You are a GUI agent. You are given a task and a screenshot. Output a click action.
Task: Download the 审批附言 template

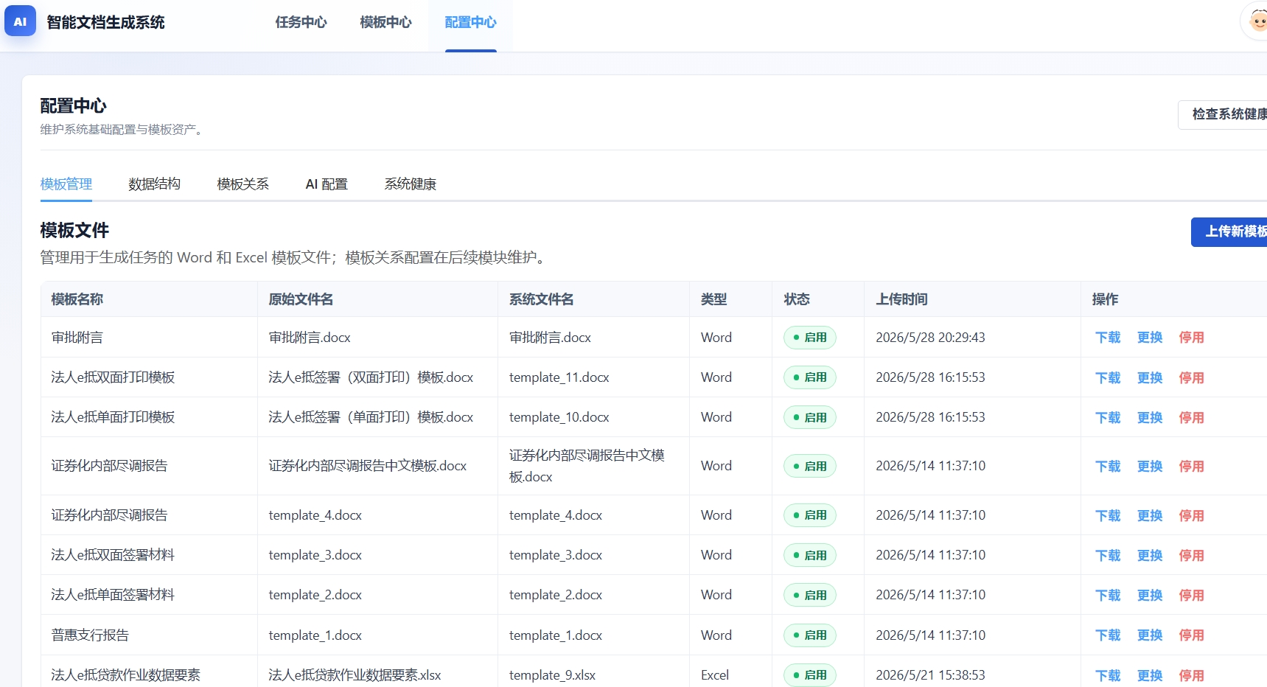[1108, 338]
